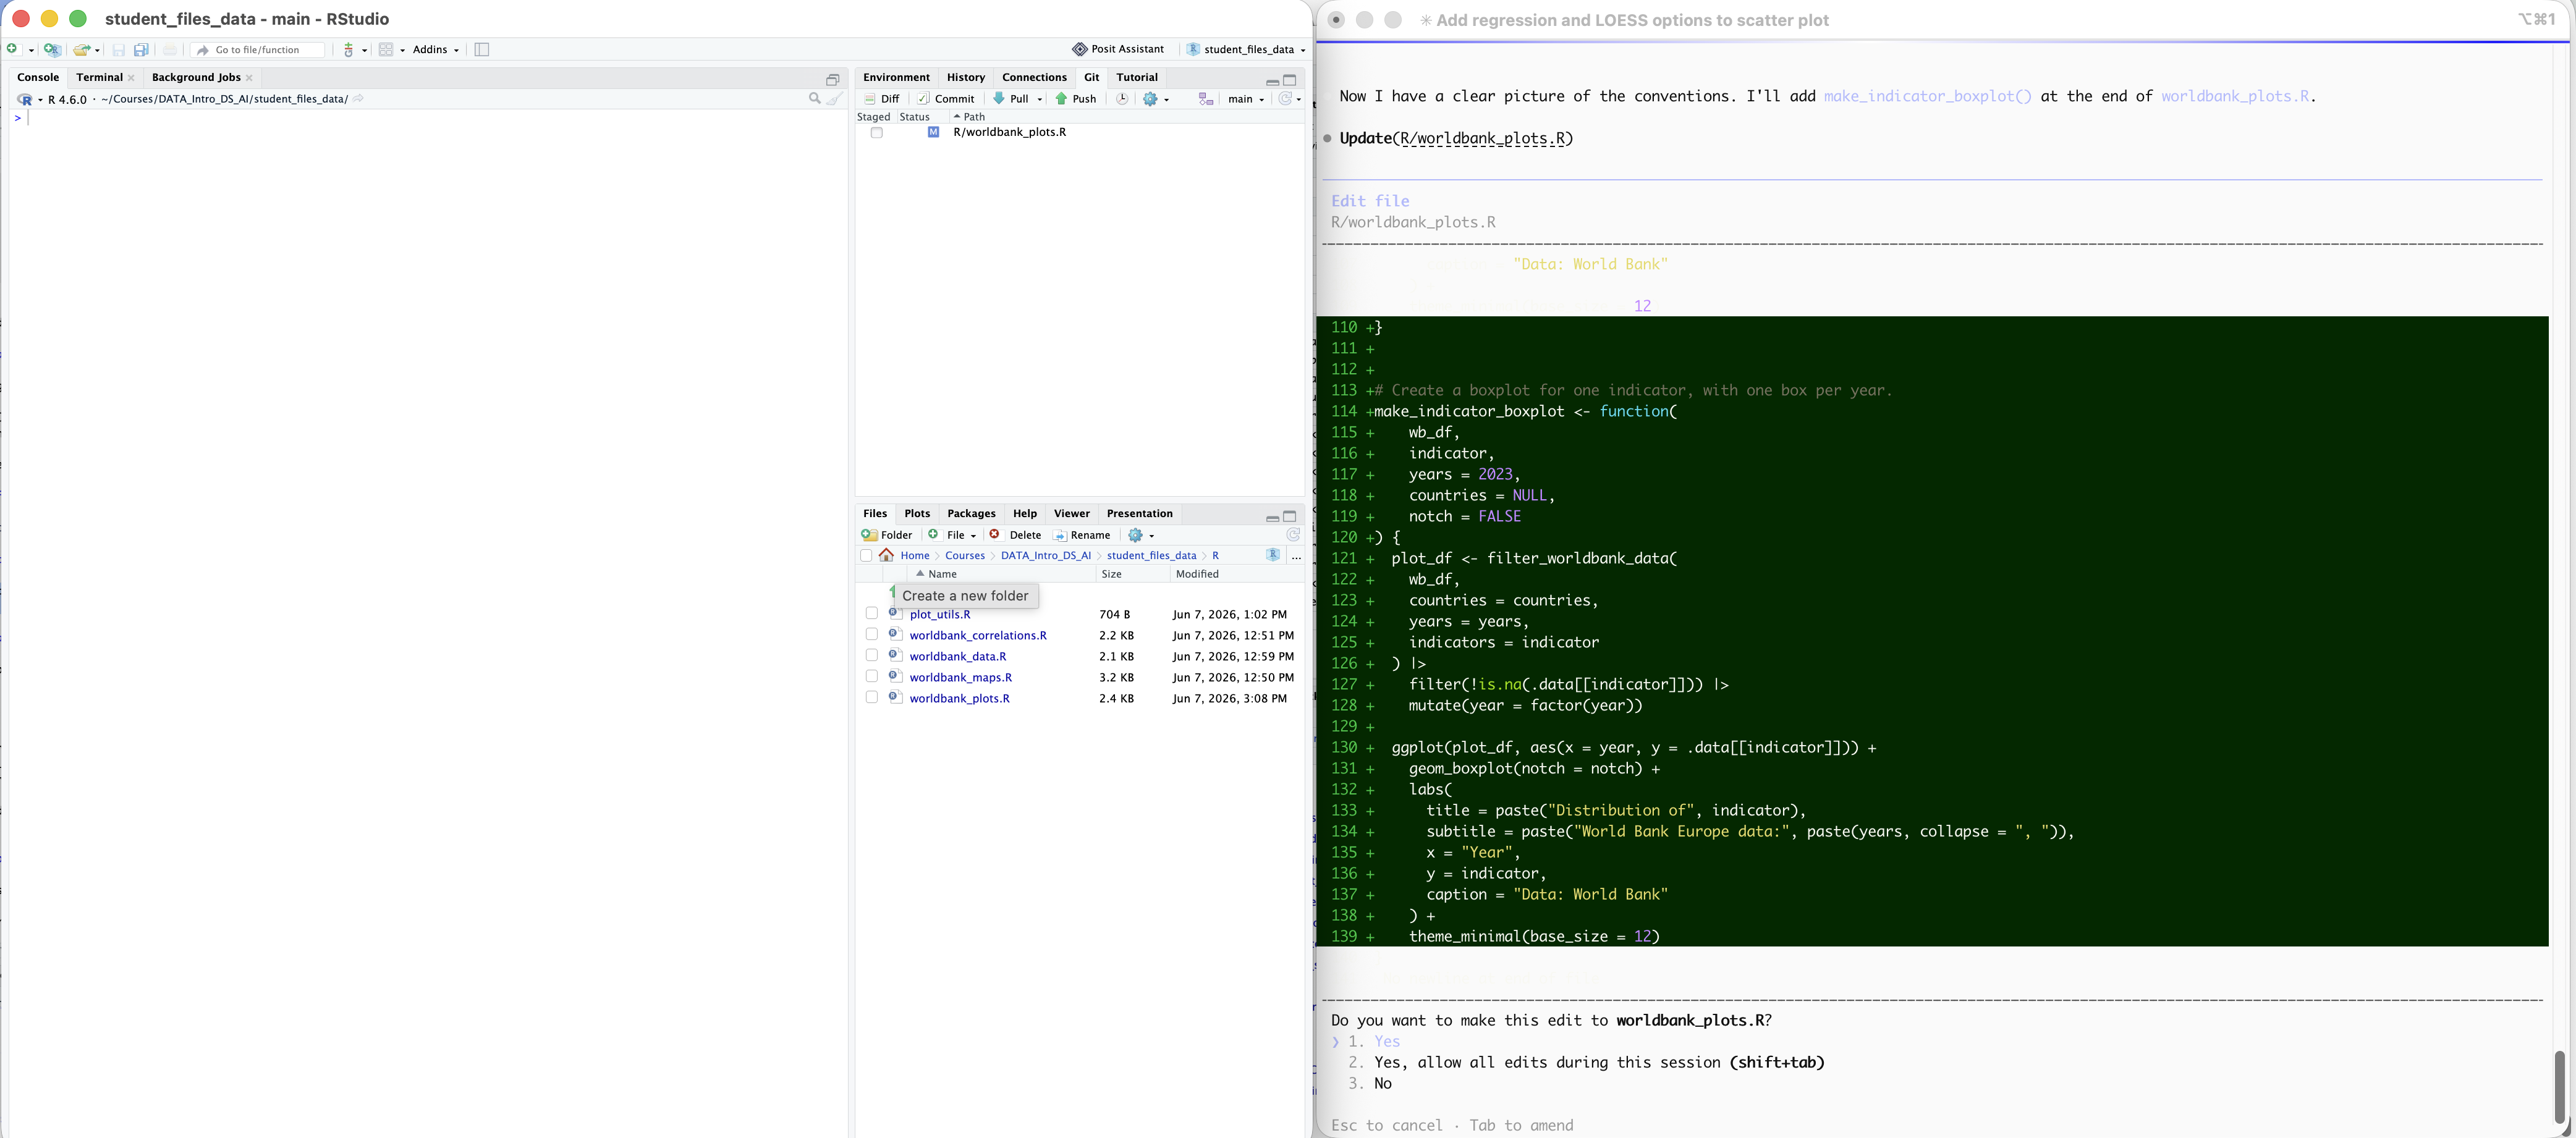Switch to the Environment tab

click(896, 77)
